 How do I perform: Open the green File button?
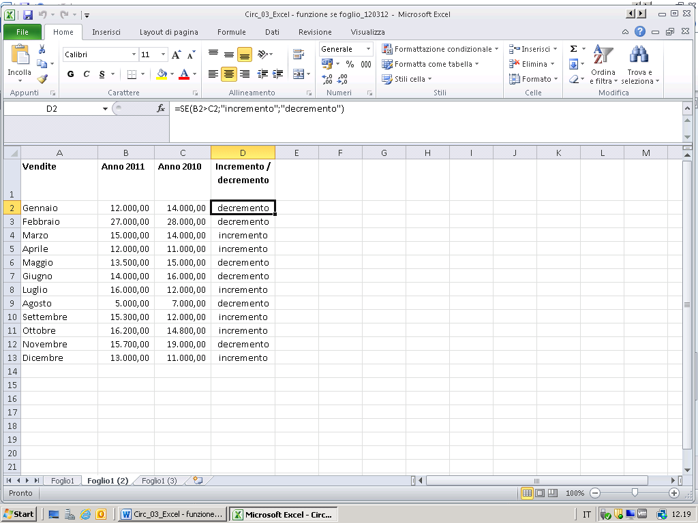[x=22, y=32]
